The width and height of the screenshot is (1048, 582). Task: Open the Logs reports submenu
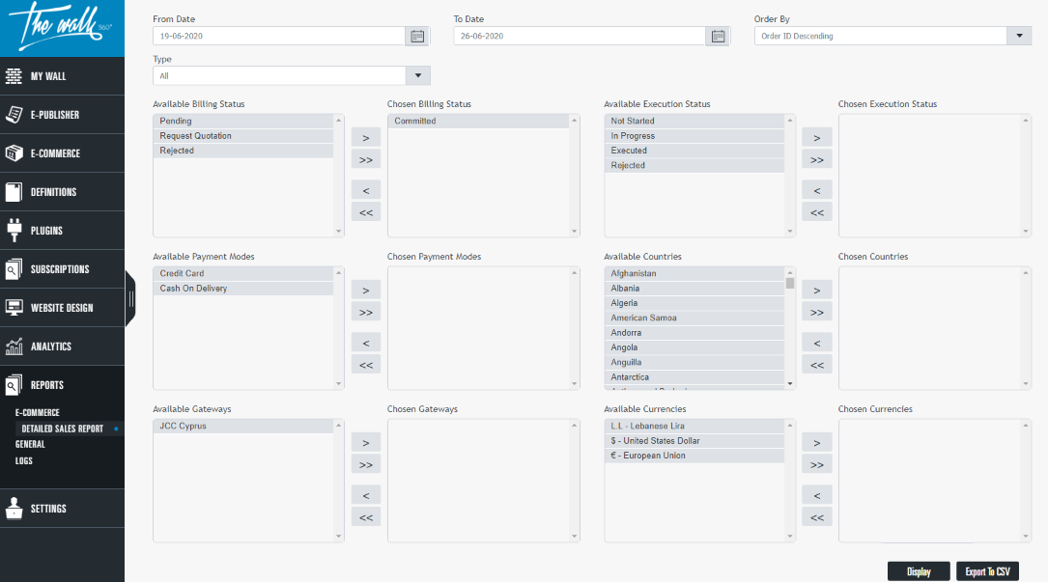(24, 461)
